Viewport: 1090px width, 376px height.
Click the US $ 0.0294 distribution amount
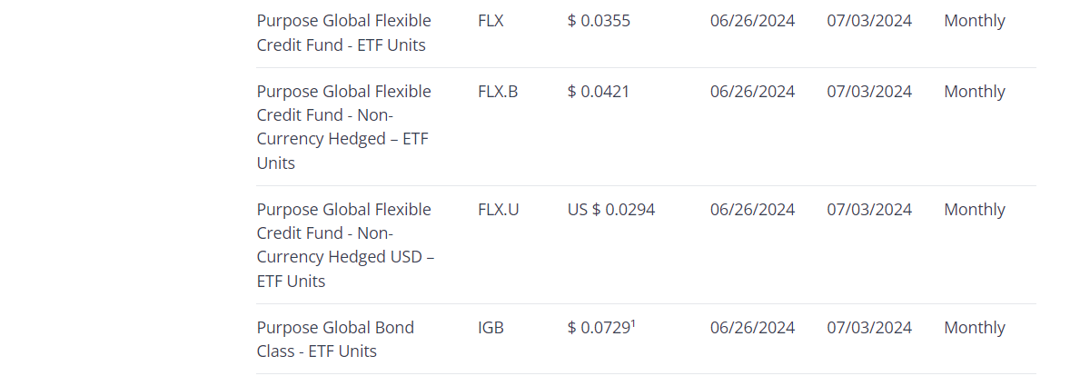pyautogui.click(x=611, y=210)
